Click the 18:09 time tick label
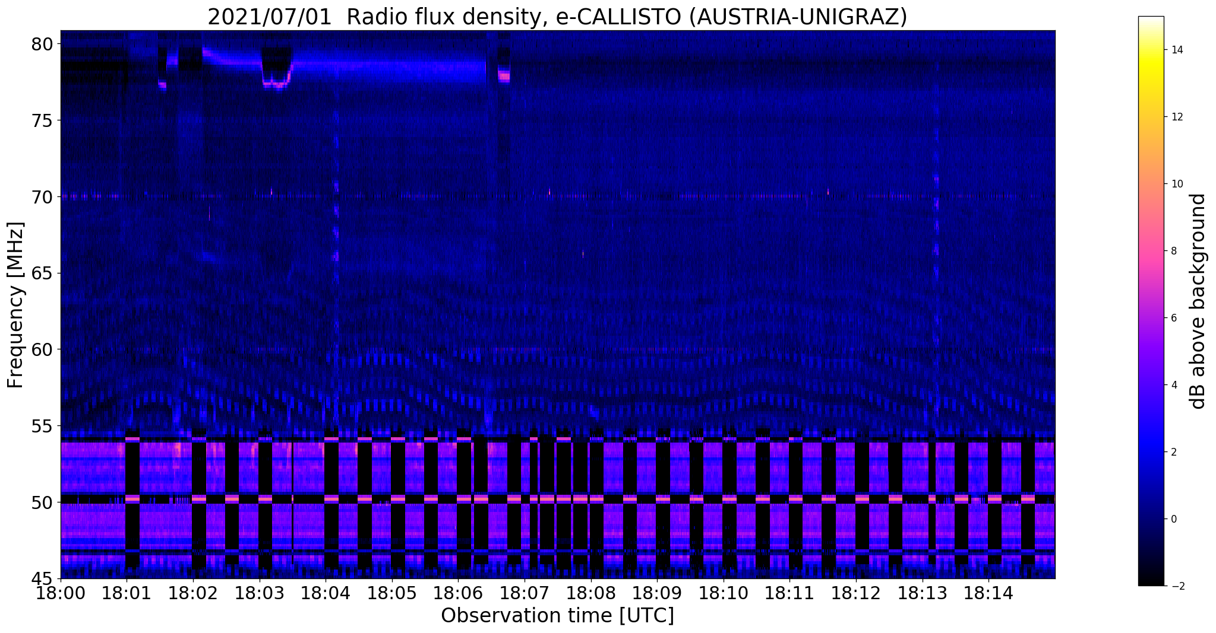The width and height of the screenshot is (1216, 633). [x=658, y=593]
